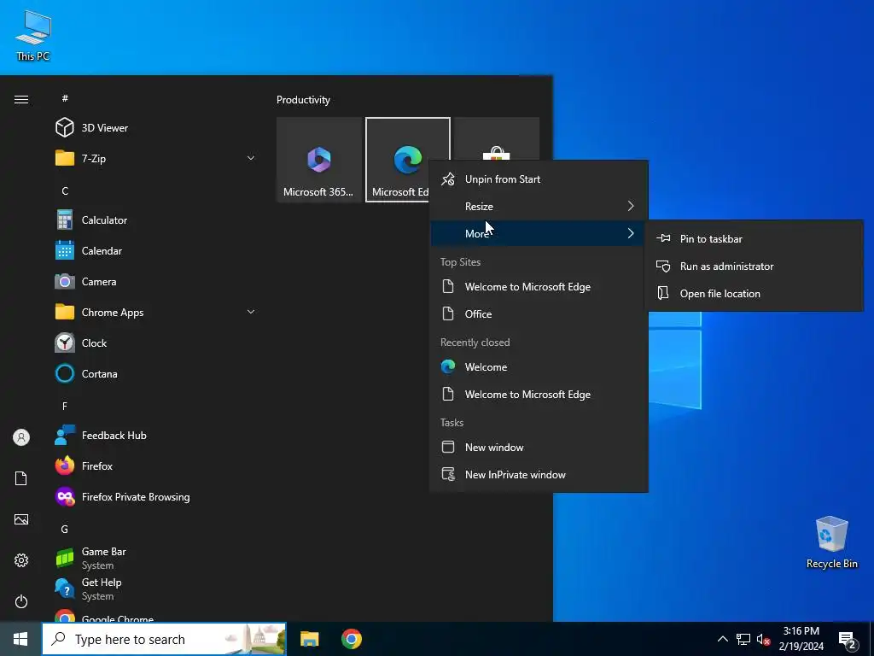Click the G letter header
Image resolution: width=874 pixels, height=656 pixels.
pos(65,529)
